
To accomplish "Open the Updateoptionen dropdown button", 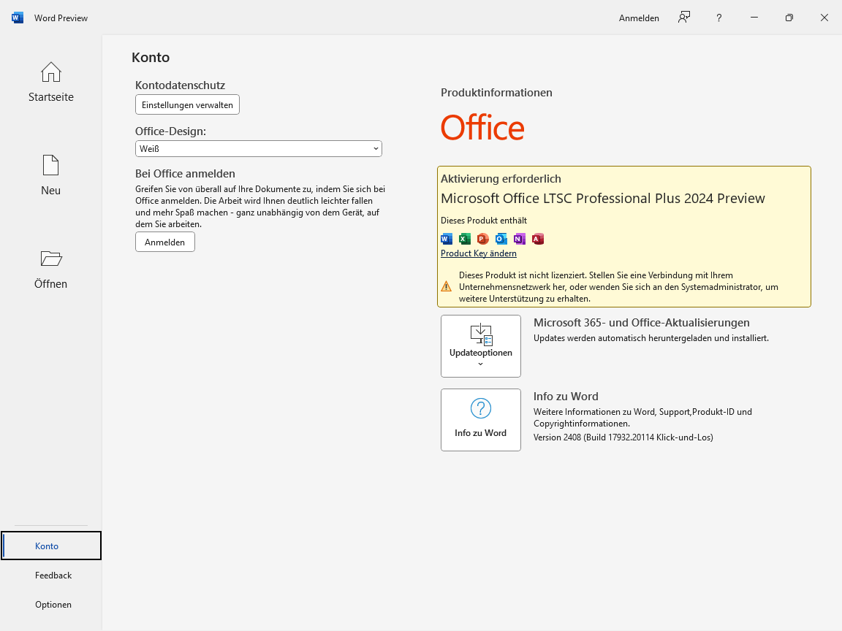I will tap(481, 346).
